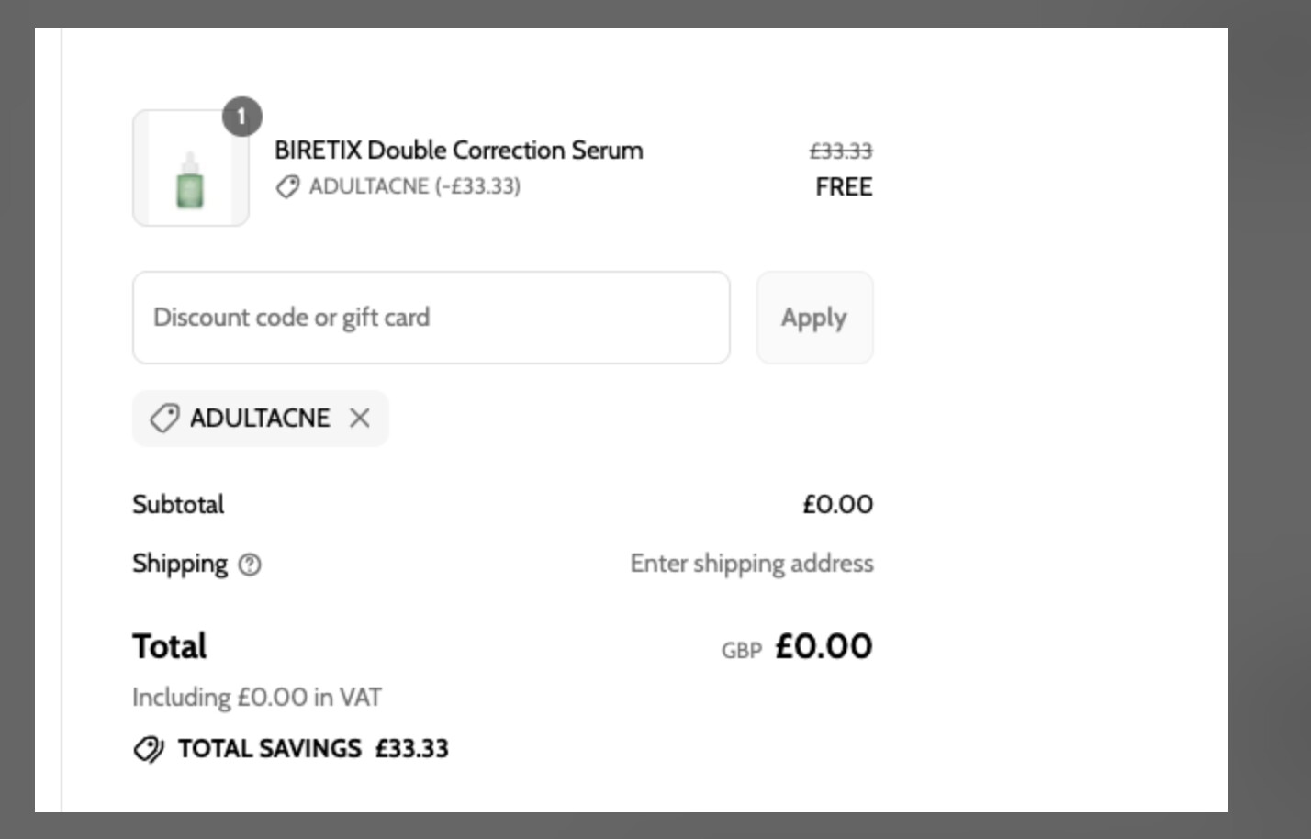Click the GBP currency label
This screenshot has width=1311, height=839.
[741, 651]
